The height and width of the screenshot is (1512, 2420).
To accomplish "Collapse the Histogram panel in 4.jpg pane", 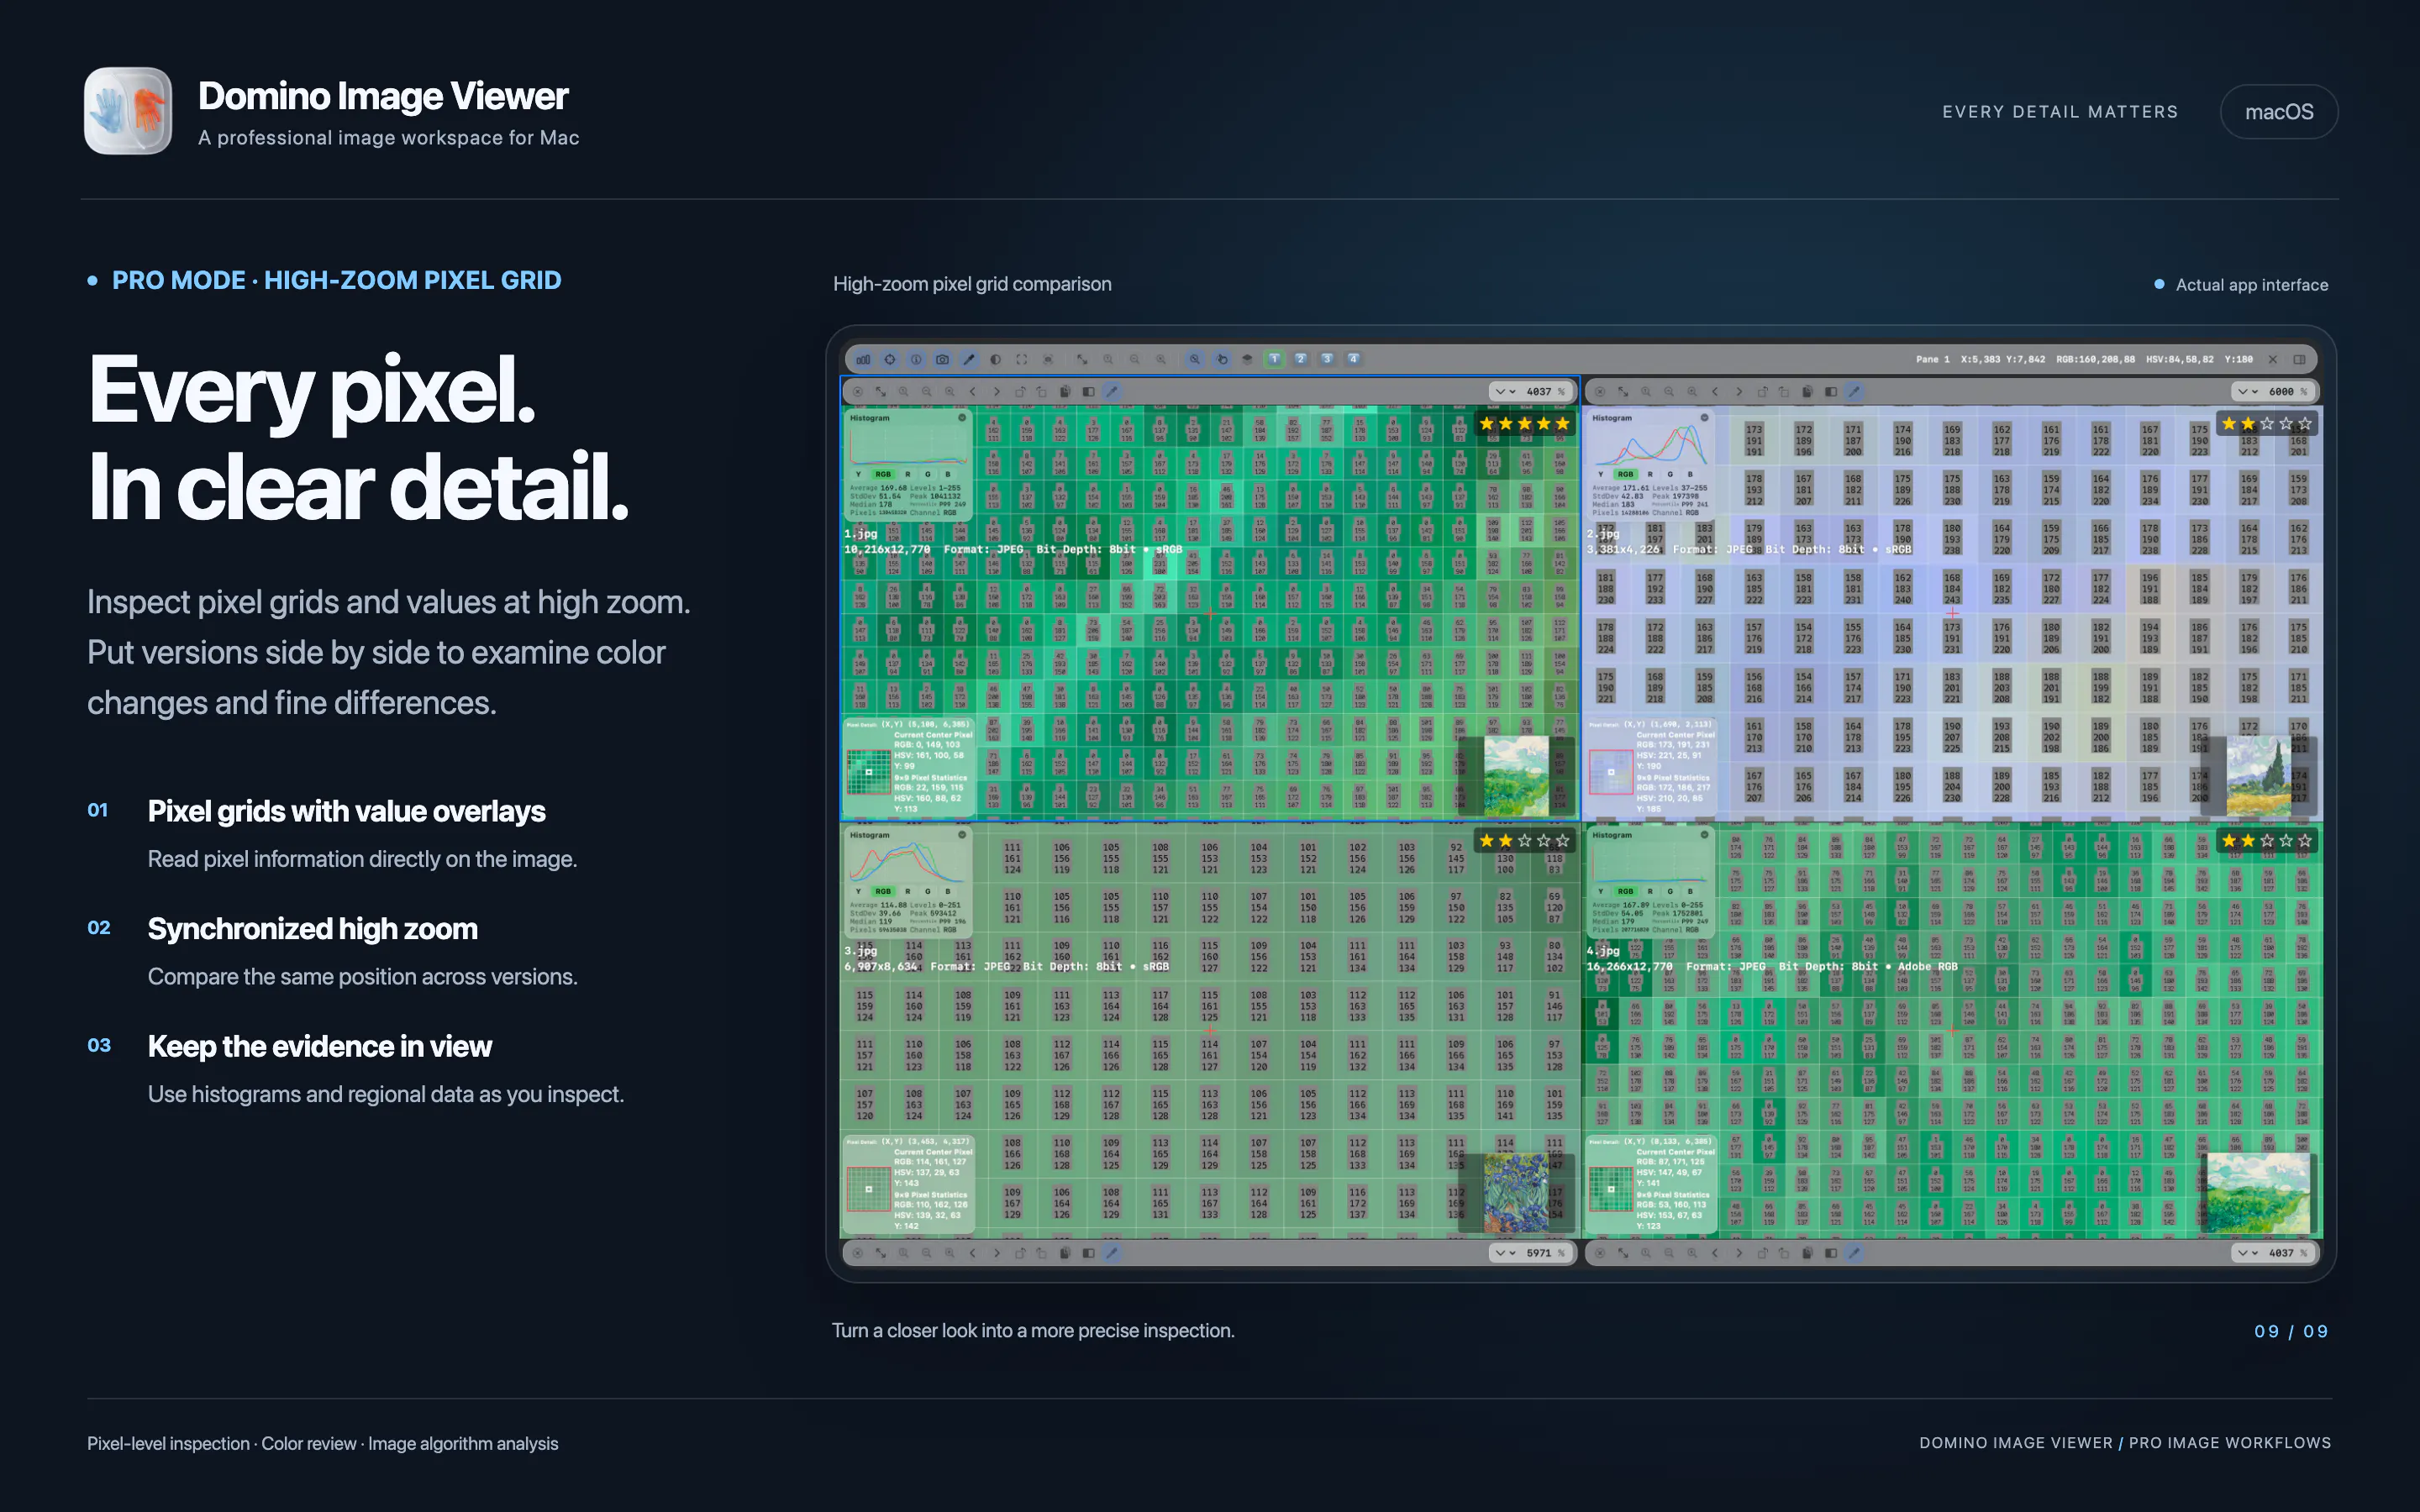I will 1704,835.
